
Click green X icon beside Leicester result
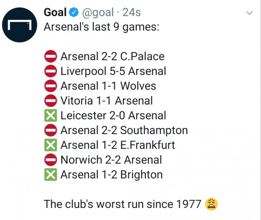point(51,116)
